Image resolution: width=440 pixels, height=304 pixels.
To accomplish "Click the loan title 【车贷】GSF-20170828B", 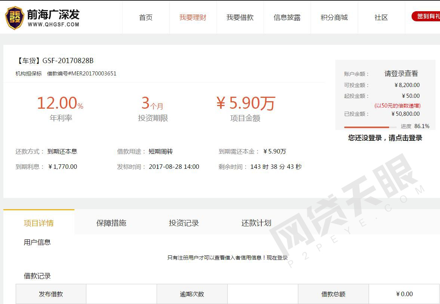I will coord(55,61).
